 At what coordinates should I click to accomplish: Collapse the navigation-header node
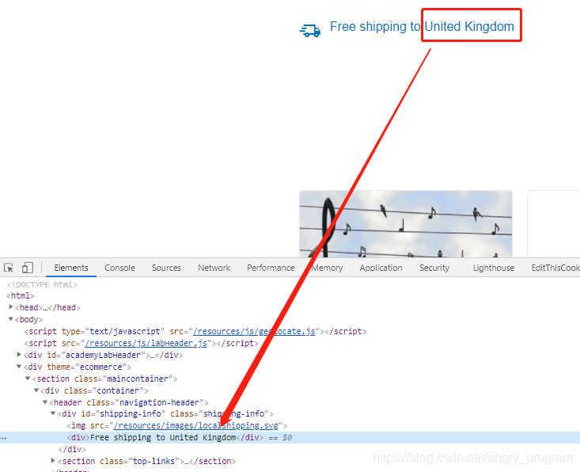tap(45, 402)
